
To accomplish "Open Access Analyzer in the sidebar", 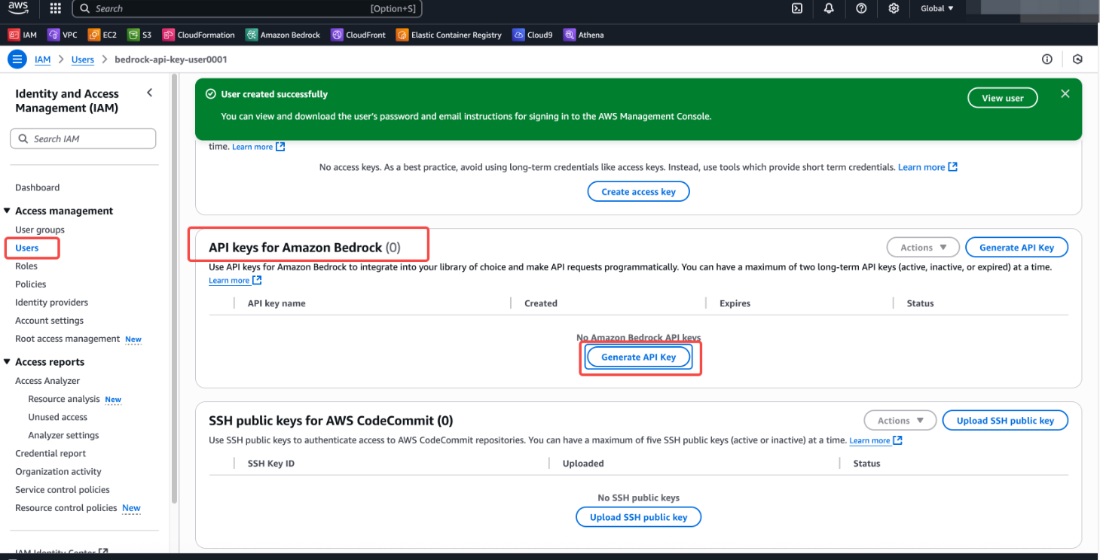I will (47, 381).
